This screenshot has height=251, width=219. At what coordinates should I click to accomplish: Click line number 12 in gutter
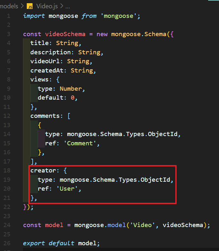[7, 116]
